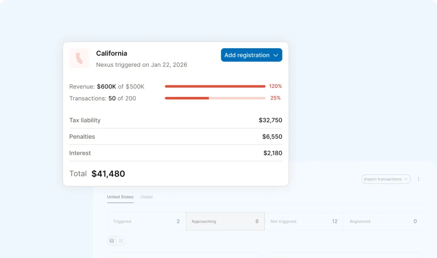Screen dimensions: 437x258
Task: Switch to grid view using the grid icon
Action: (x=120, y=241)
